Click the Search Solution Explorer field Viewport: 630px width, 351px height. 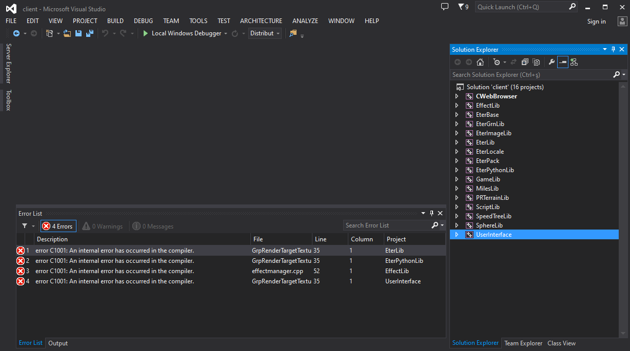pos(531,75)
